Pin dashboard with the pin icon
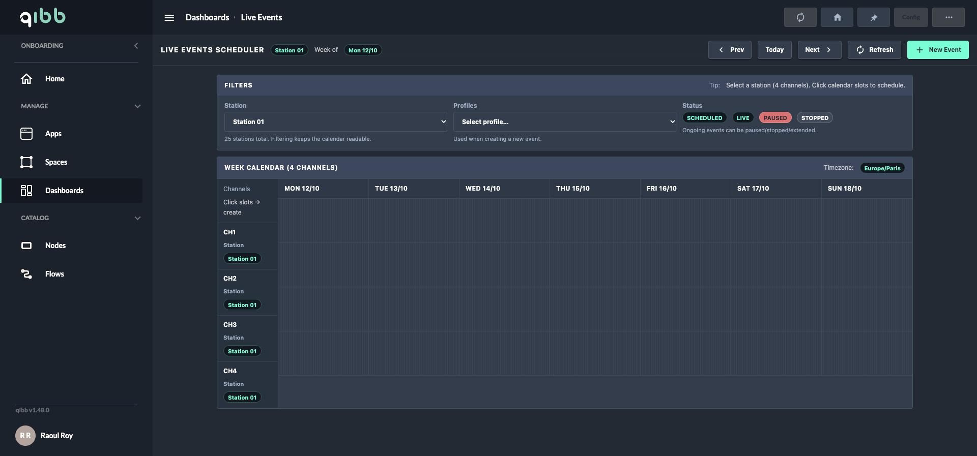Viewport: 977px width, 456px height. [874, 17]
